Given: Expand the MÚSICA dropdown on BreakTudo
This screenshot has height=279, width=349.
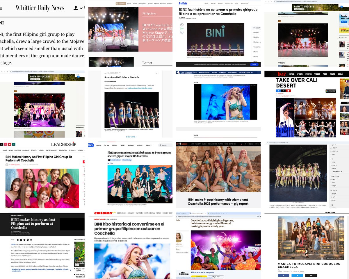Looking at the screenshot, I should coord(220,3).
